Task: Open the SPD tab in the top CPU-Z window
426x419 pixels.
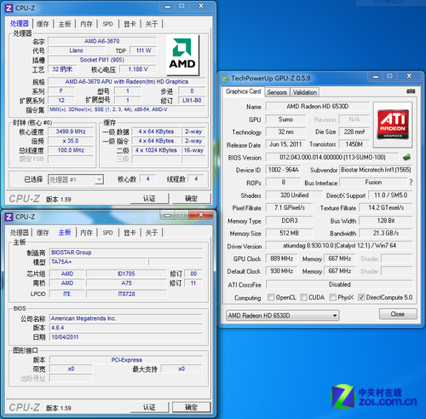Action: pos(107,24)
